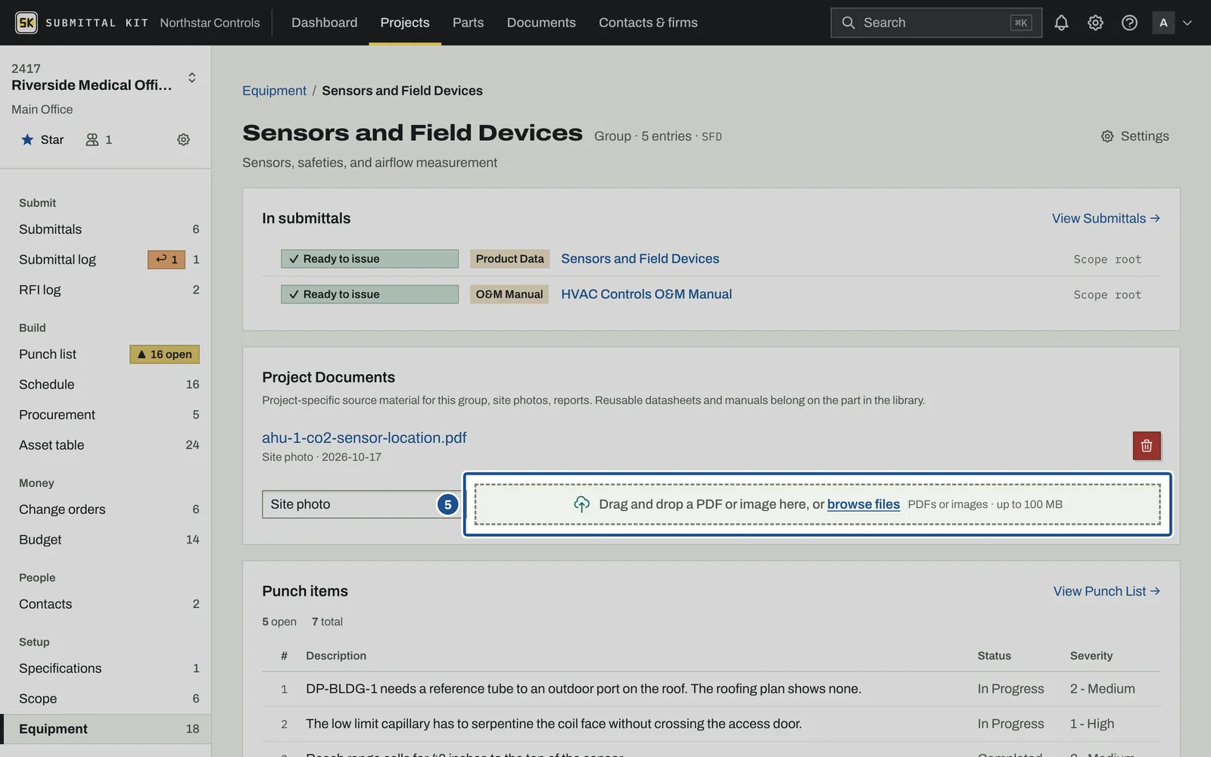Click the Status column header

[994, 656]
